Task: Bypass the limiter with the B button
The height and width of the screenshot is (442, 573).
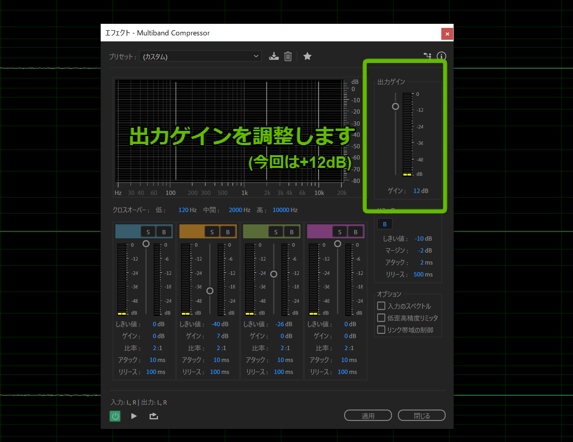Action: click(384, 224)
